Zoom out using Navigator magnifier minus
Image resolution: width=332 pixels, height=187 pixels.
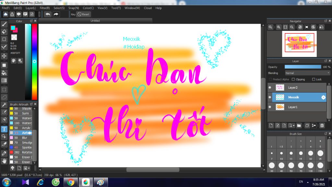pyautogui.click(x=292, y=27)
